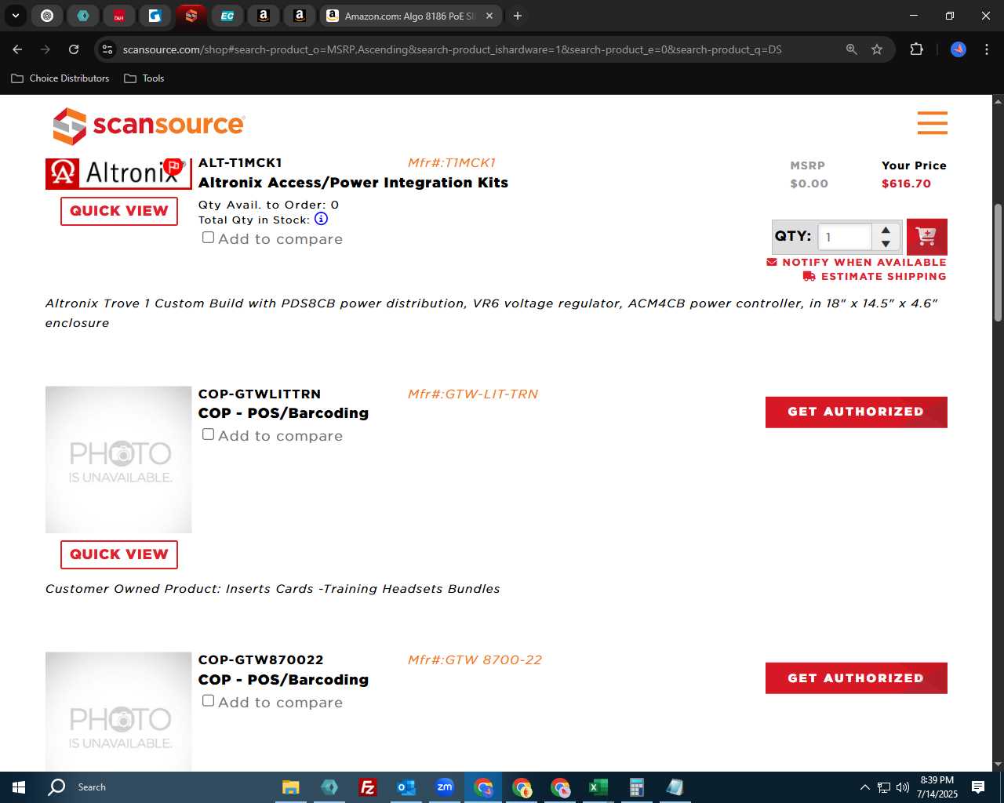Screen dimensions: 1004x803
Task: Open a new browser tab
Action: [x=518, y=16]
